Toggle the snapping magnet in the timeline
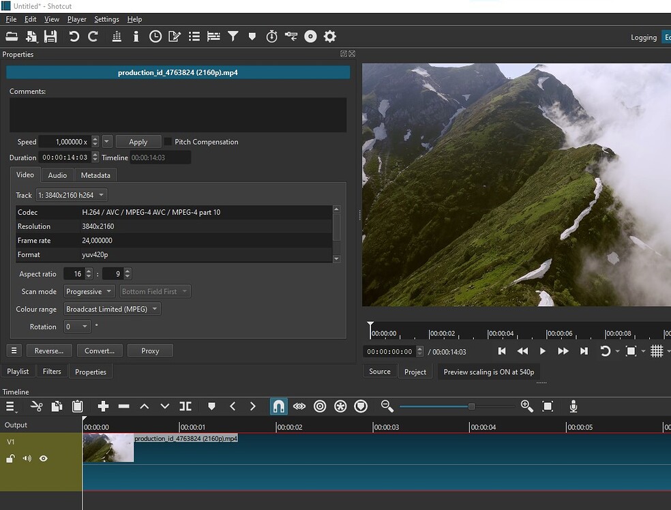The height and width of the screenshot is (510, 671). click(x=278, y=406)
